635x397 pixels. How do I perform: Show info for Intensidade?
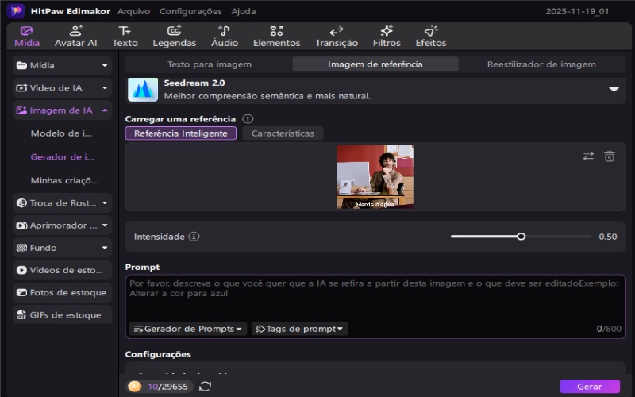(x=194, y=236)
